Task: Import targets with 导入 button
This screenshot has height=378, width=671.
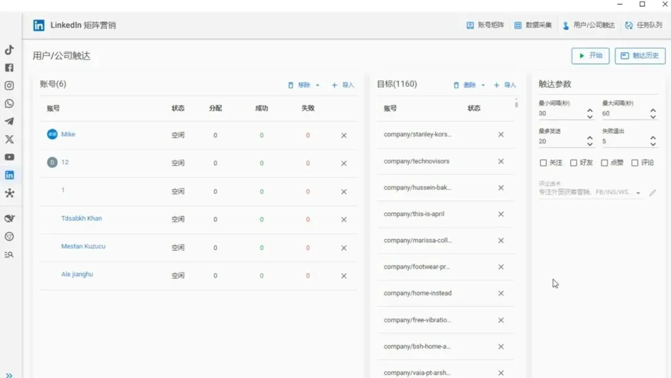Action: (504, 85)
